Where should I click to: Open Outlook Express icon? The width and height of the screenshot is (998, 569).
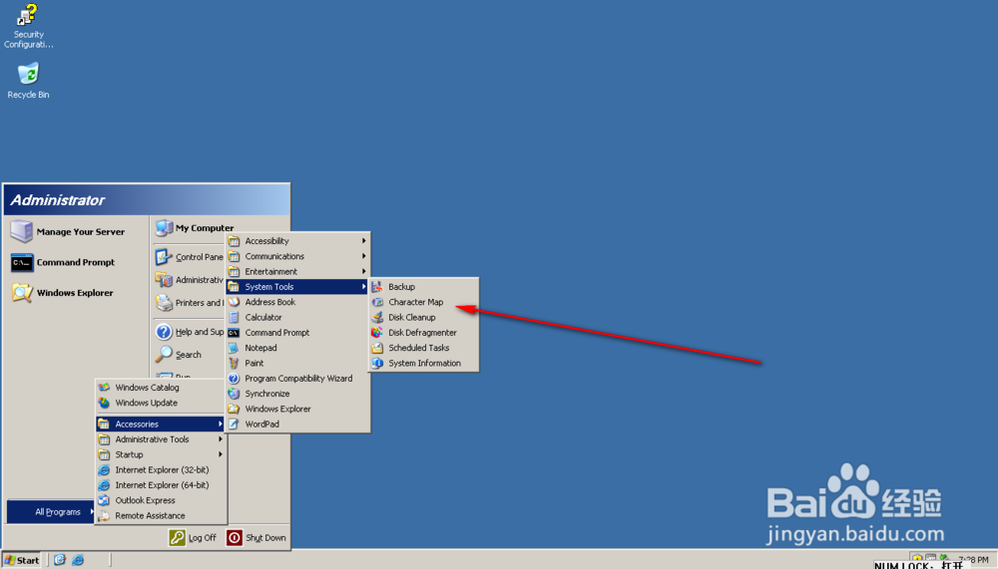pyautogui.click(x=104, y=500)
